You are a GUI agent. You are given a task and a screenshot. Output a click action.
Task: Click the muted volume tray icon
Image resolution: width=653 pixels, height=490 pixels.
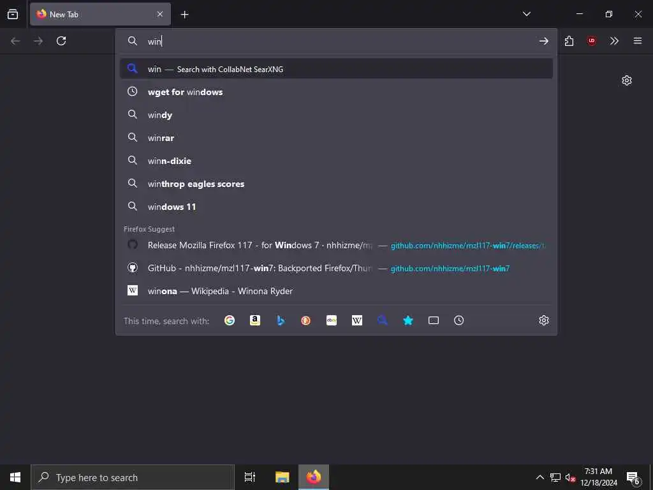tap(570, 477)
